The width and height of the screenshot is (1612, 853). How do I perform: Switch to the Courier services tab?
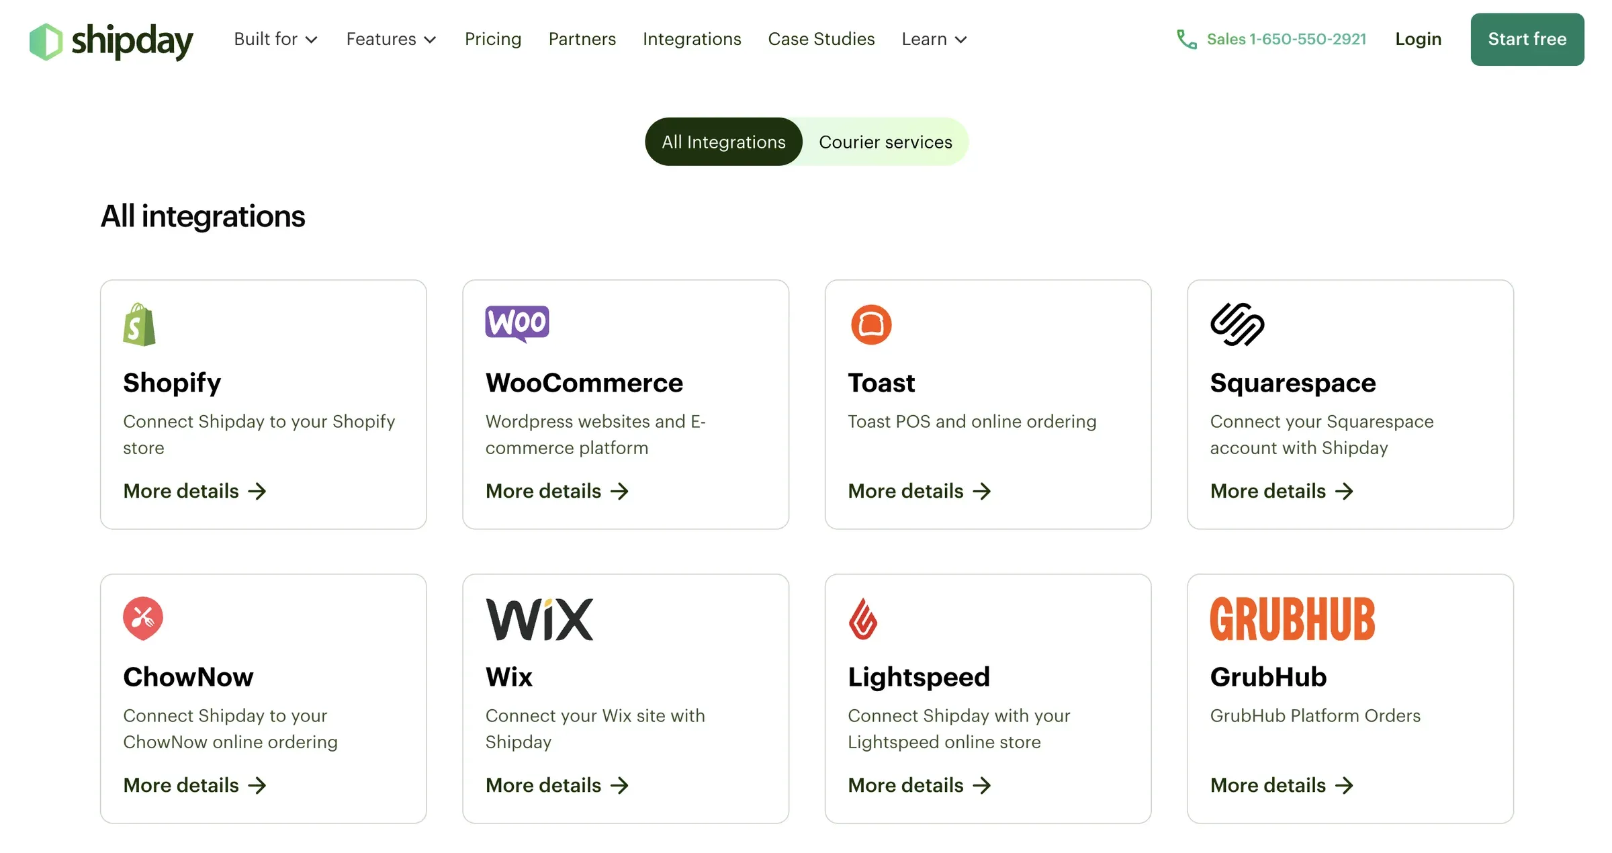click(x=885, y=142)
